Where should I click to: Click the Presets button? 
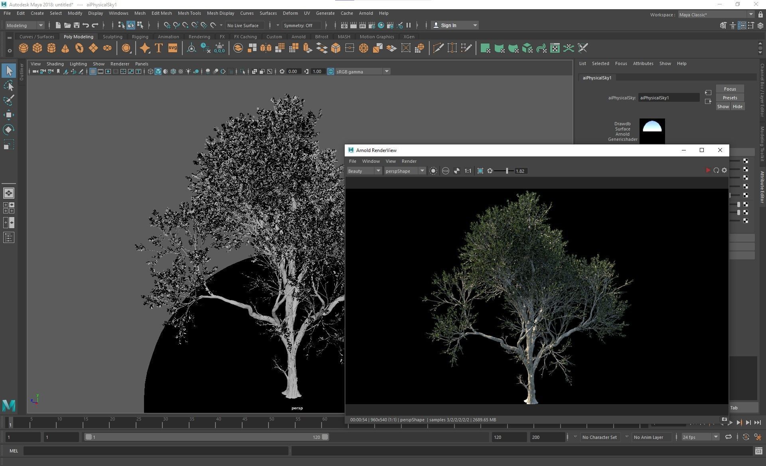[729, 98]
